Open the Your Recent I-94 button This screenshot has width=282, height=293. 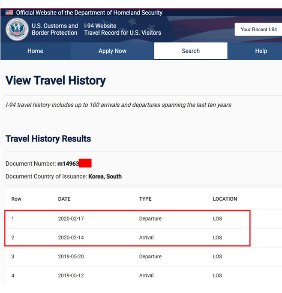click(258, 29)
